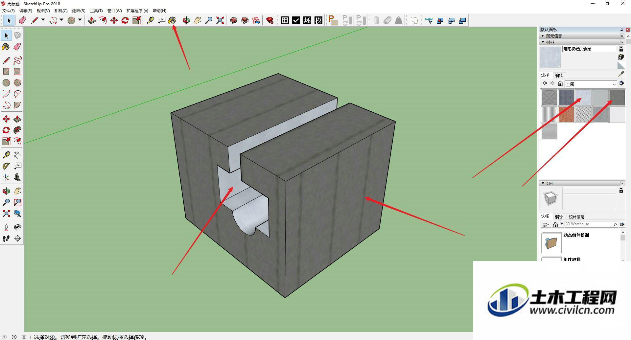Select the Freehand tool in left toolbar
The width and height of the screenshot is (631, 340).
(x=17, y=60)
